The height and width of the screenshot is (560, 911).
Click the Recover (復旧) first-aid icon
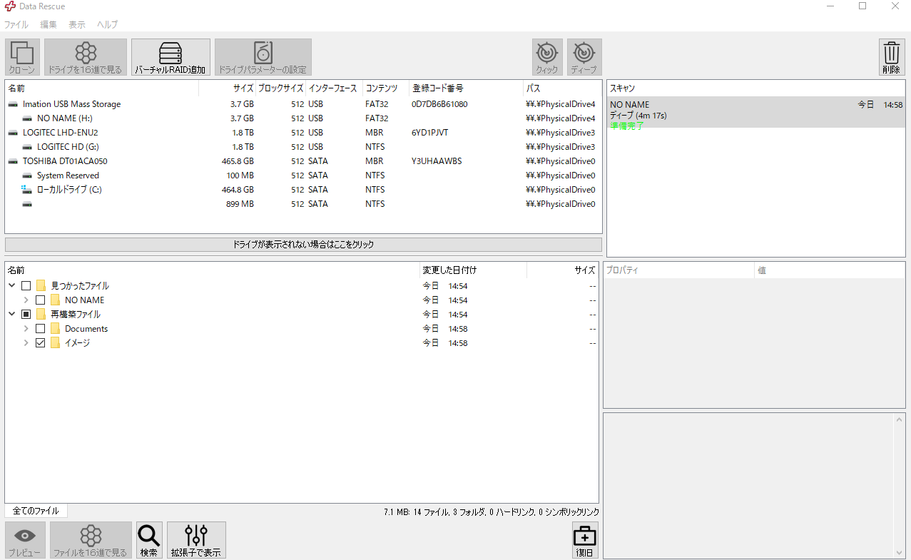[584, 540]
